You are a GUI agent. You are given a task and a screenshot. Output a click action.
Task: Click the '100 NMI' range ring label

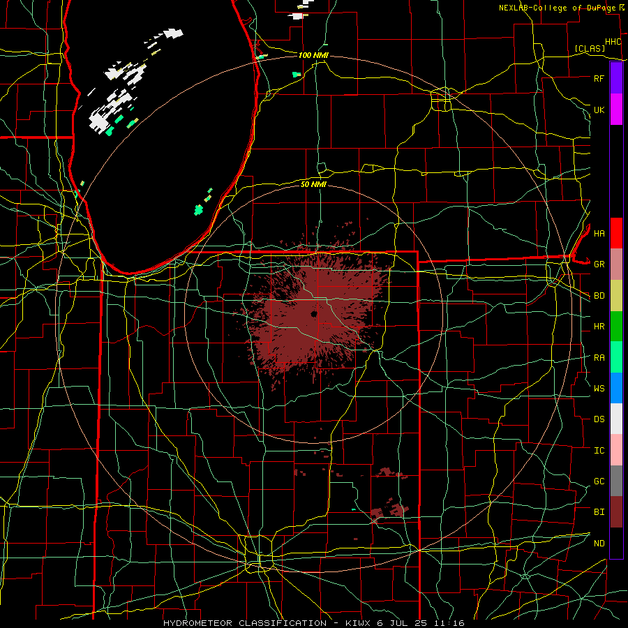[313, 55]
